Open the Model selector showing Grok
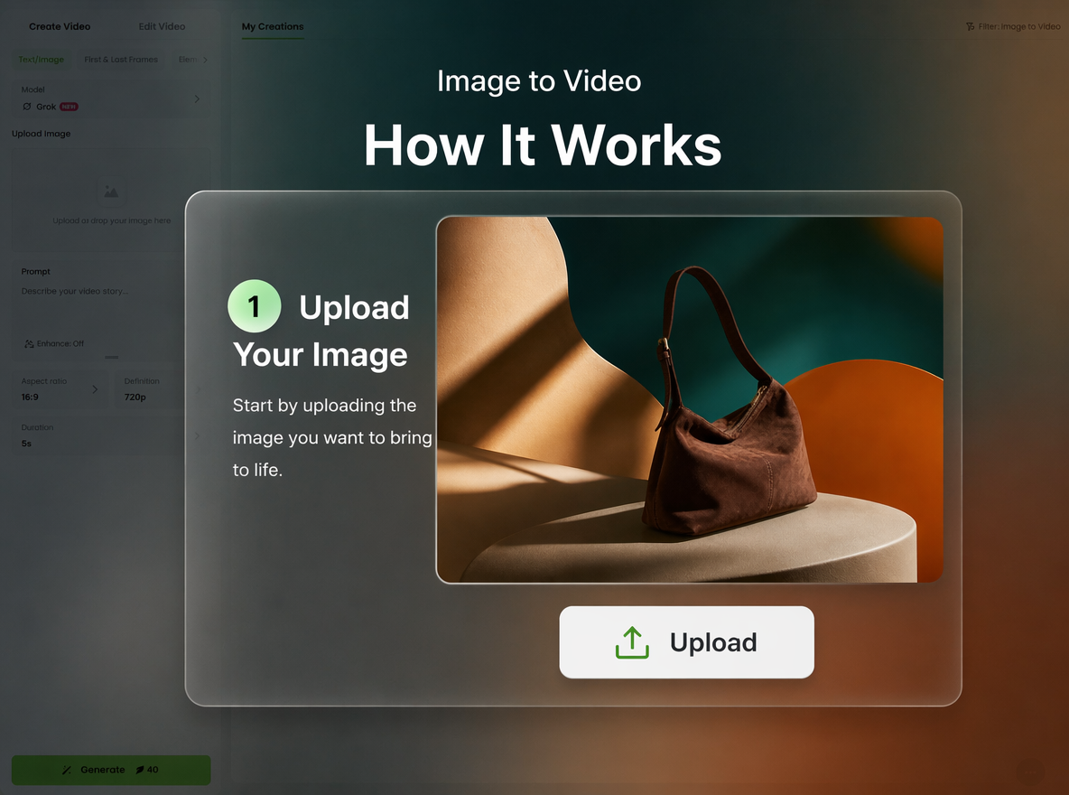Viewport: 1069px width, 795px height. [111, 98]
